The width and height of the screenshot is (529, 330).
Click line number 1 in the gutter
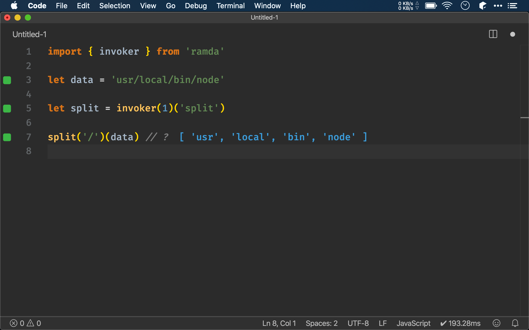coord(29,52)
